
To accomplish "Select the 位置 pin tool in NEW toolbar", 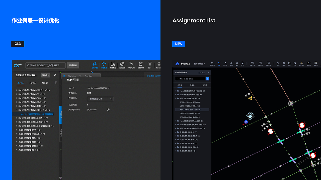I will 243,64.
